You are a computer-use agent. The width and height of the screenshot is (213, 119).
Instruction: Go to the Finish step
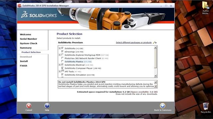pyautogui.click(x=24, y=65)
